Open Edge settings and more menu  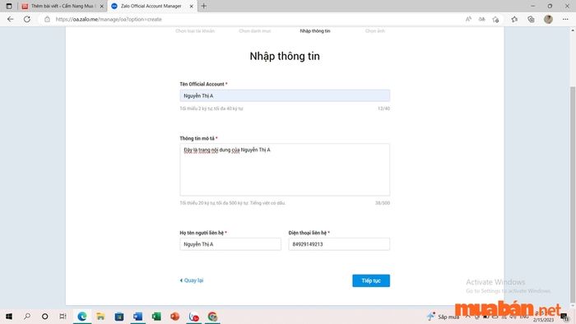(x=565, y=19)
